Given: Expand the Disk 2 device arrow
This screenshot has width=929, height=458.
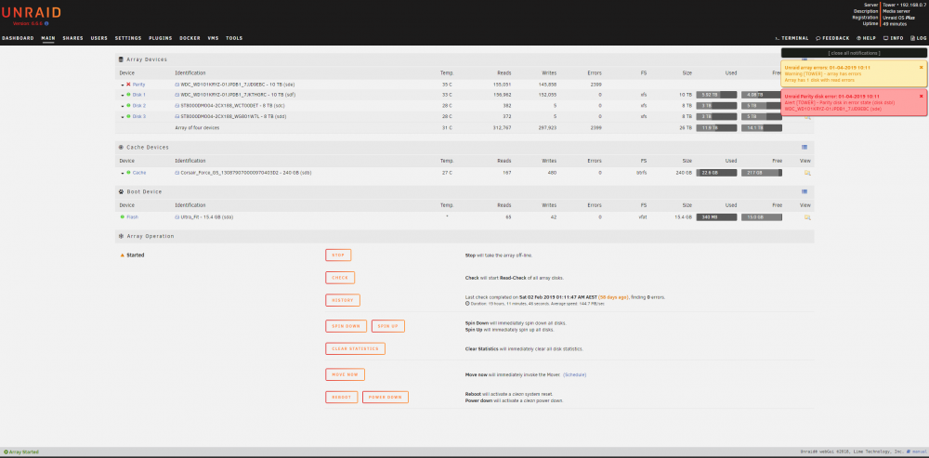Looking at the screenshot, I should pyautogui.click(x=123, y=106).
